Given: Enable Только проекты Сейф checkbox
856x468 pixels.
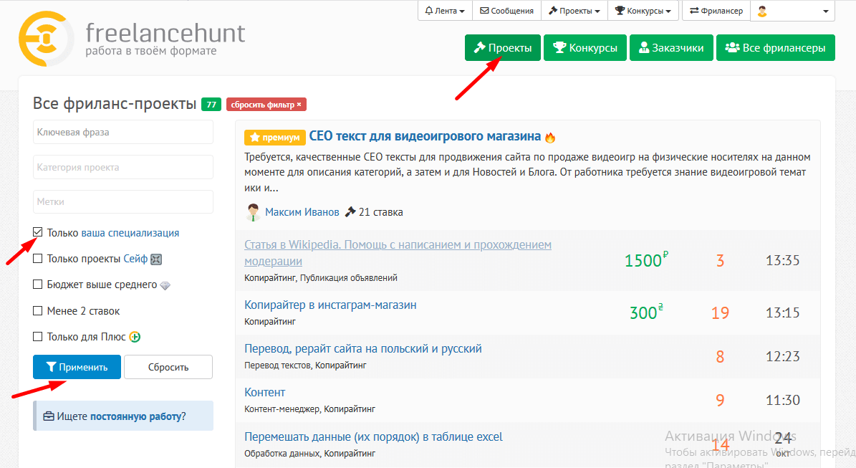Looking at the screenshot, I should (x=38, y=259).
